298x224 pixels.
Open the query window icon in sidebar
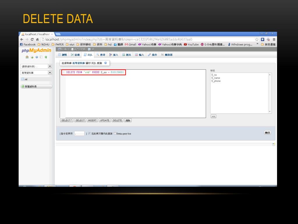[x=41, y=57]
